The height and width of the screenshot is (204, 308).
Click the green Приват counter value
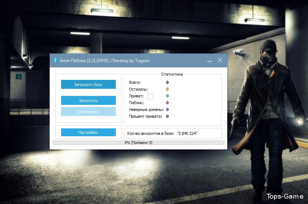167,96
